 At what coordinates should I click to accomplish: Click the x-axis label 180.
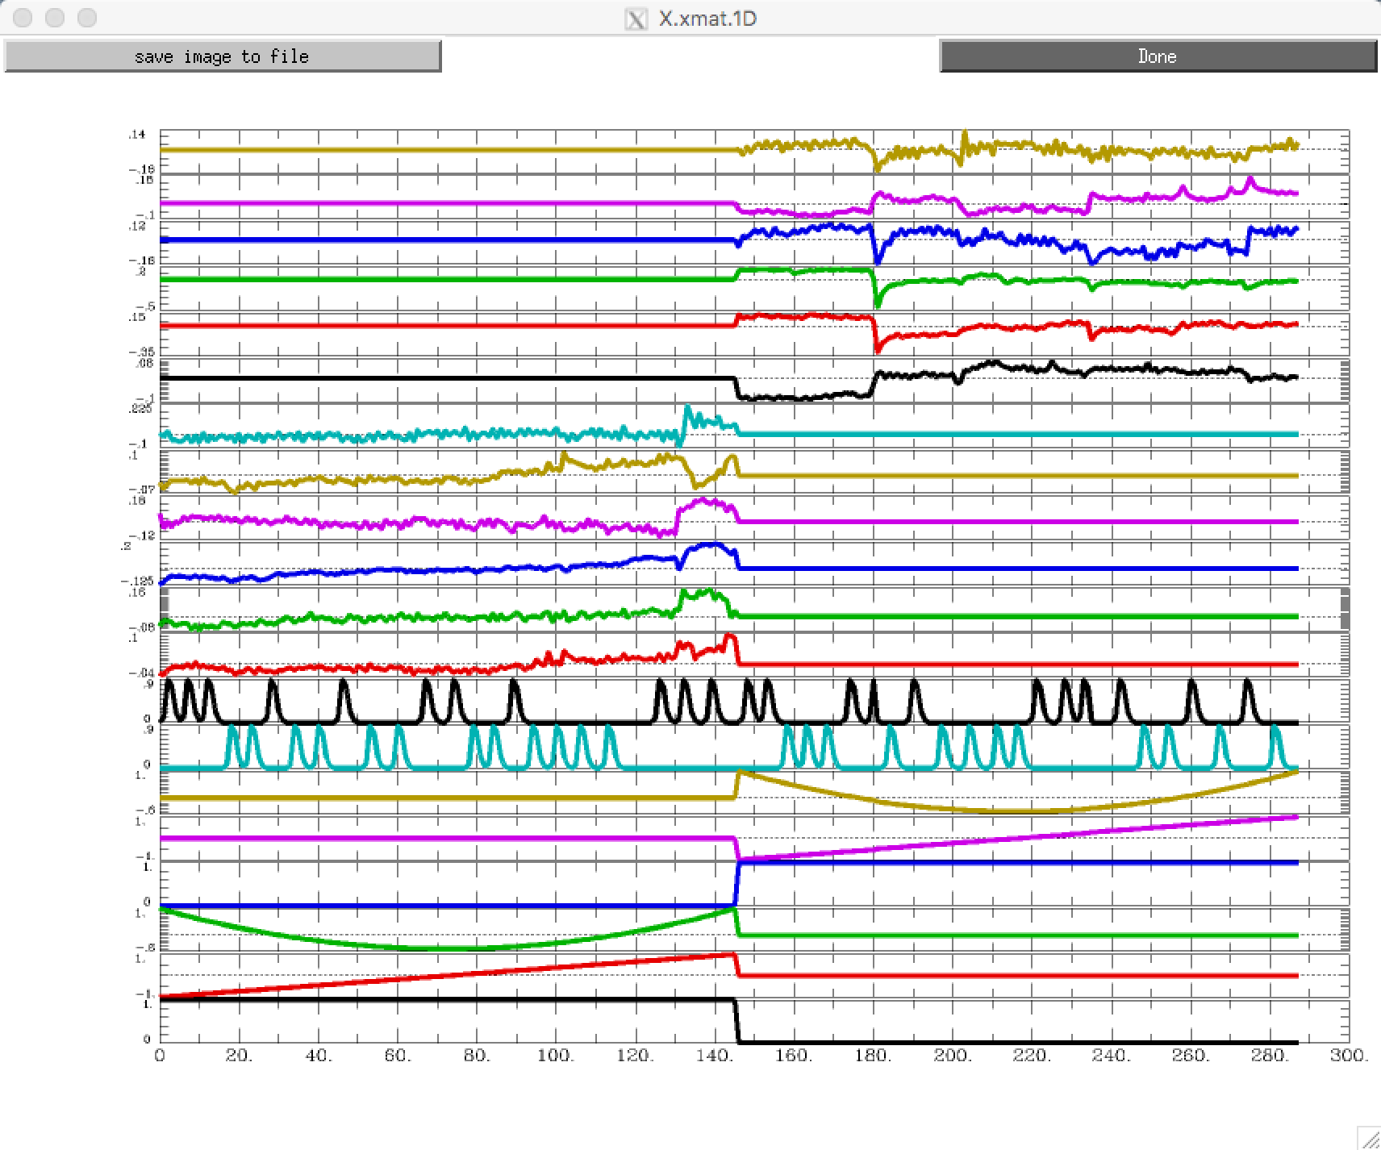[874, 1055]
